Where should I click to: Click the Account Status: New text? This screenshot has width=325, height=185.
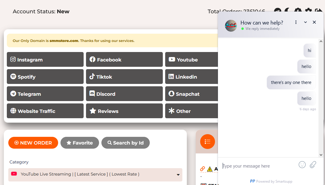click(41, 11)
